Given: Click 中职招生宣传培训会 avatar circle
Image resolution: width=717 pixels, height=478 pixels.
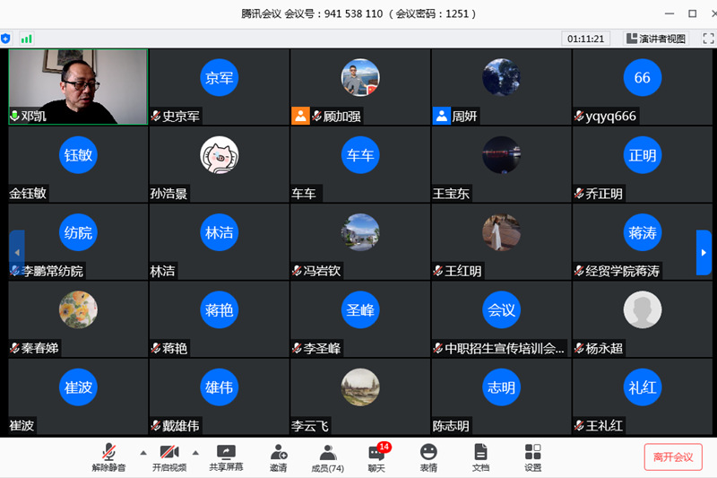Looking at the screenshot, I should 501,309.
